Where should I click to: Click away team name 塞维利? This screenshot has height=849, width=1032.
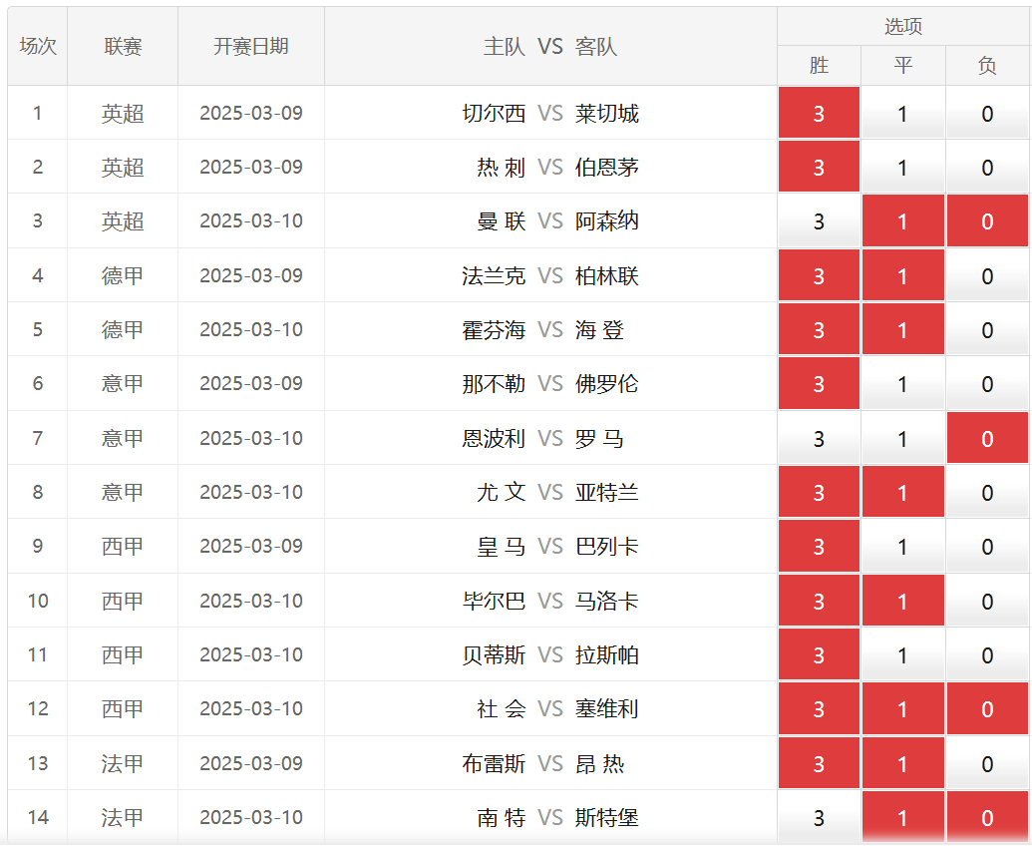tap(607, 709)
